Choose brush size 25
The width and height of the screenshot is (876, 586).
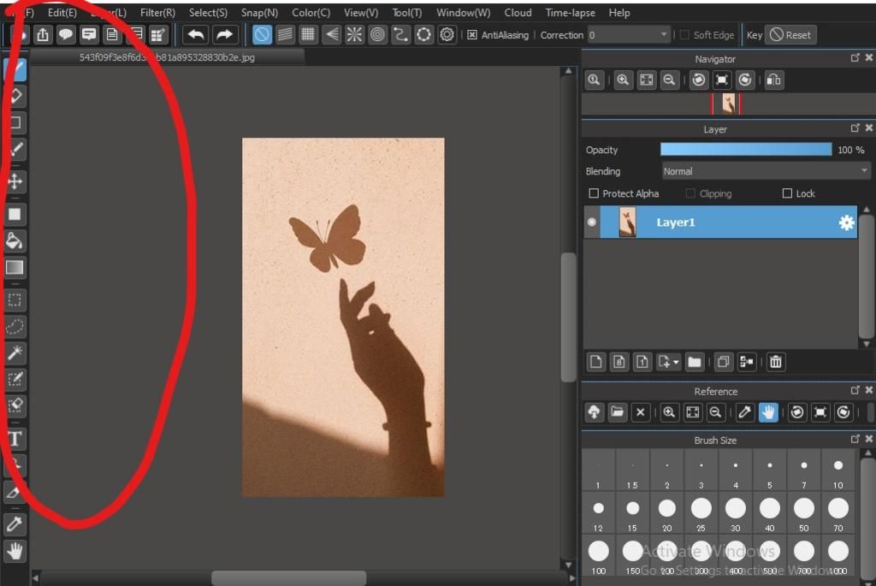pos(701,513)
